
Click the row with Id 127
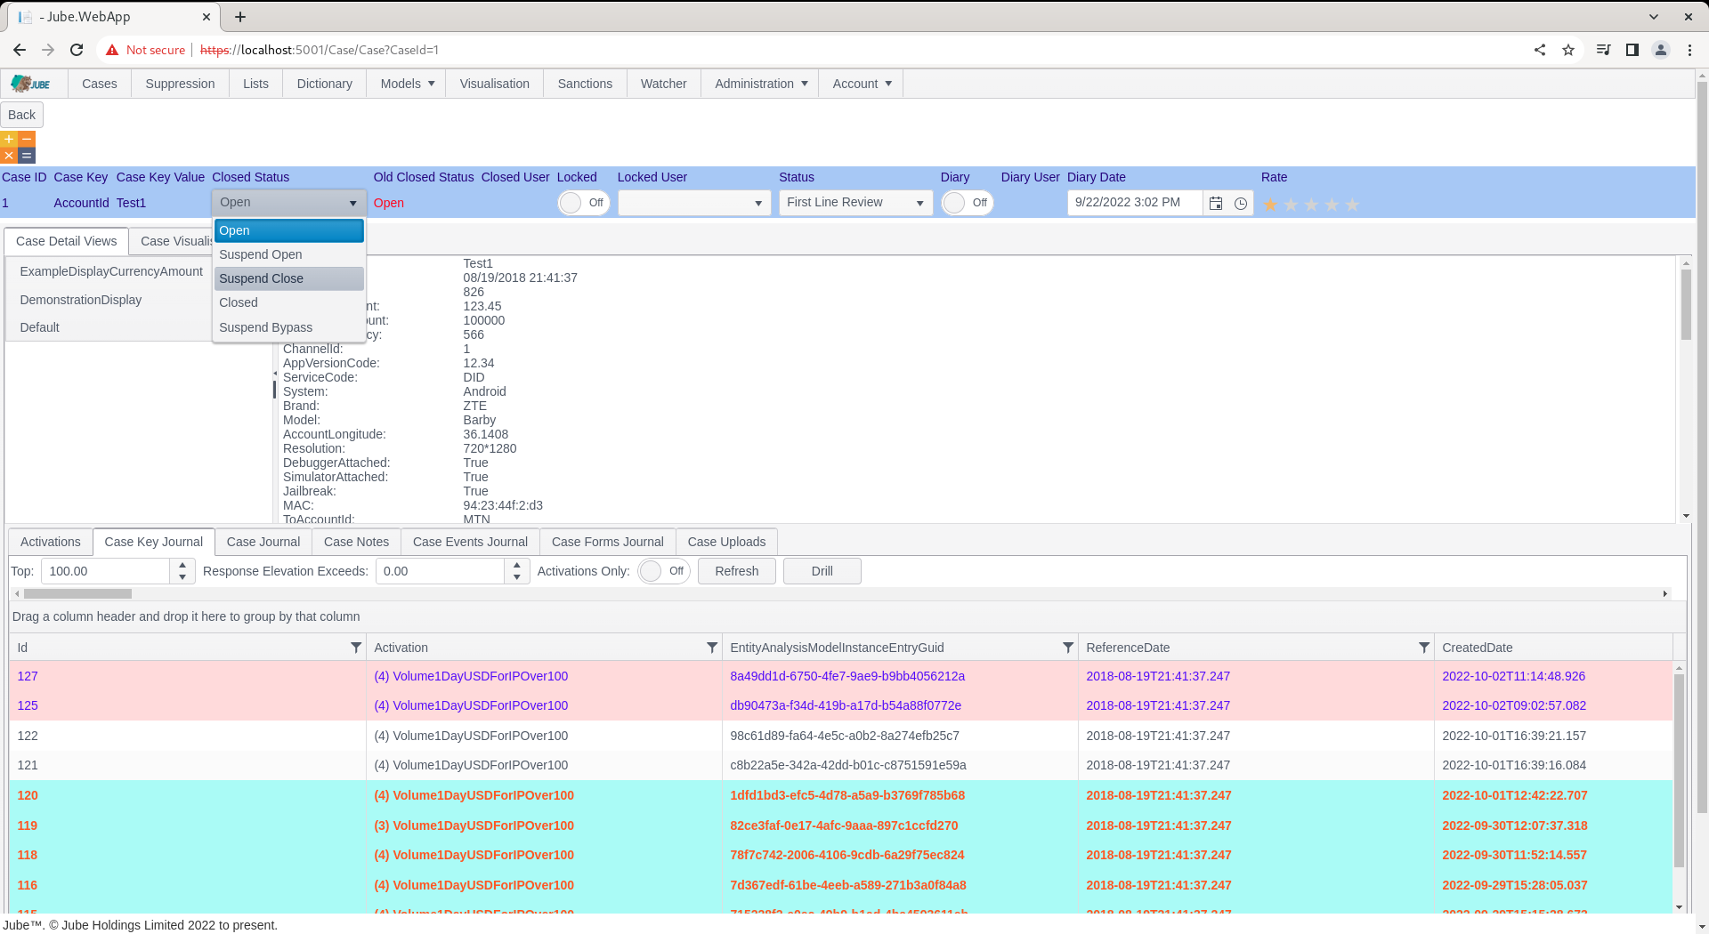click(841, 676)
